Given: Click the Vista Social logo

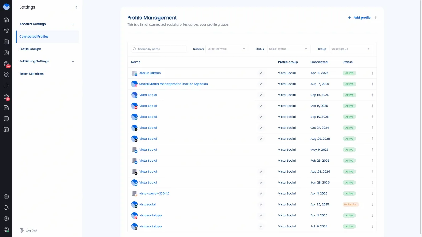Looking at the screenshot, I should coord(6,6).
